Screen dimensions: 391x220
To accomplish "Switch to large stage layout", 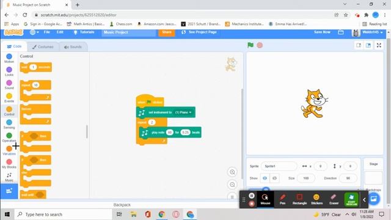I will tap(368, 45).
